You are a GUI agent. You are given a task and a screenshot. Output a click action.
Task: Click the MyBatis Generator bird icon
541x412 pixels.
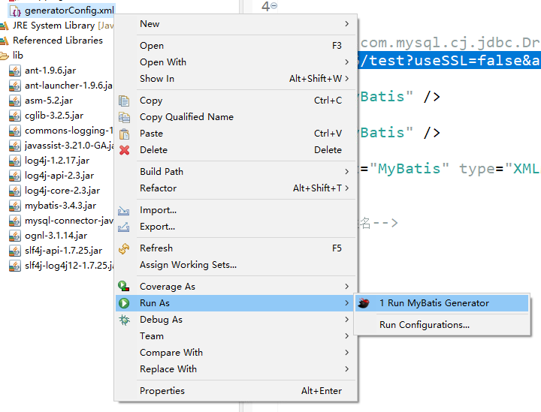coord(364,303)
